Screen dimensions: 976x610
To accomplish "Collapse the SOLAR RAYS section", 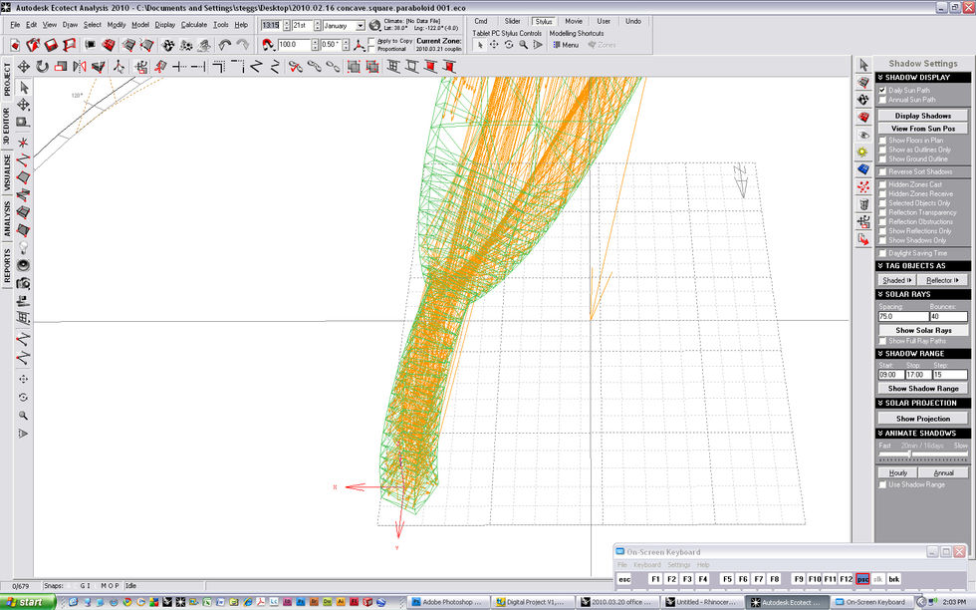I will tap(923, 294).
